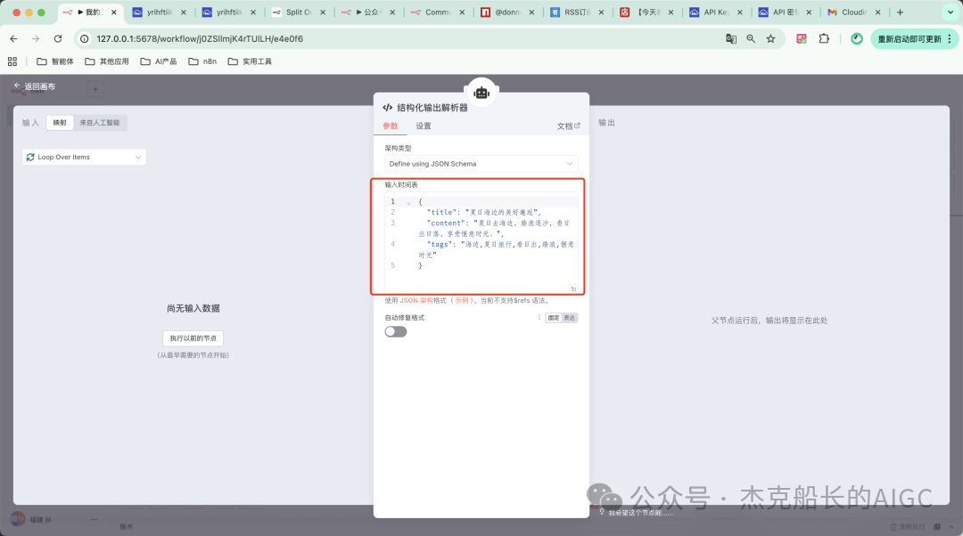Click the 重新启动即可更新 update button

[x=915, y=38]
